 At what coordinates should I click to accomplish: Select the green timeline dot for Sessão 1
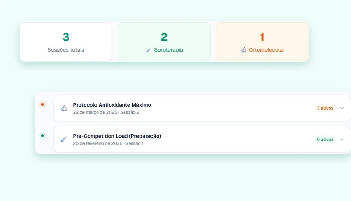click(x=43, y=135)
